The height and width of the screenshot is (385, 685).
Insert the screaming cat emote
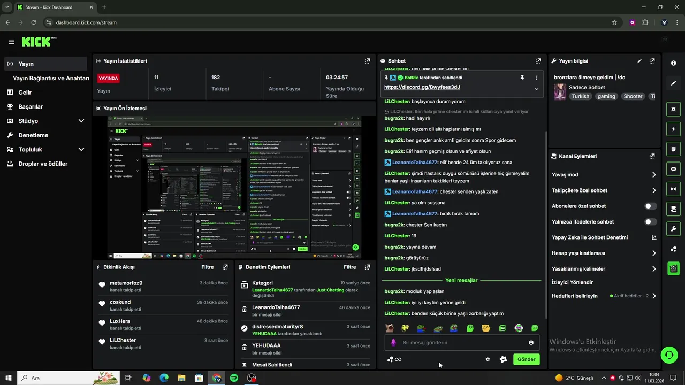[x=390, y=328]
